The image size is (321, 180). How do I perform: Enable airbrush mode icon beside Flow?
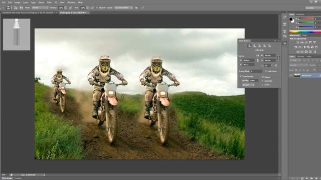pos(92,8)
